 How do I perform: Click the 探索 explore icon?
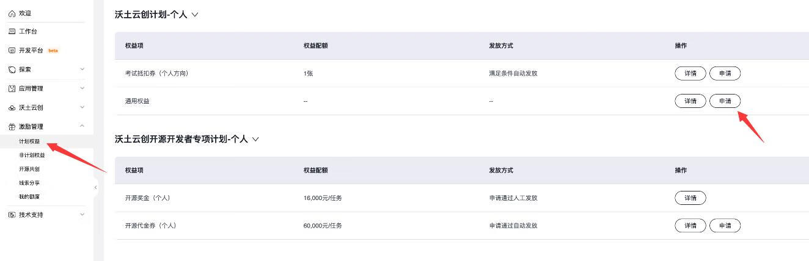point(12,70)
